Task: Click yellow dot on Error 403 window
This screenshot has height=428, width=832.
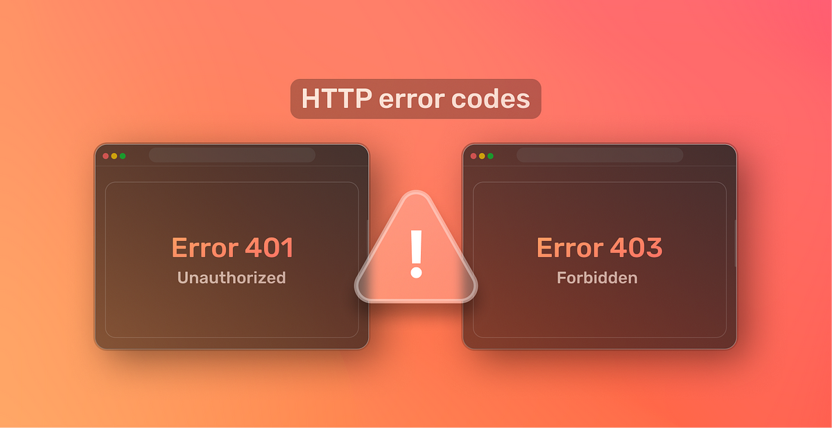Action: tap(482, 156)
